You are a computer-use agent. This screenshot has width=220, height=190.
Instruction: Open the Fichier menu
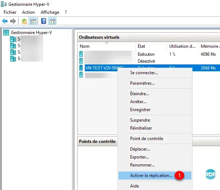pos(10,12)
